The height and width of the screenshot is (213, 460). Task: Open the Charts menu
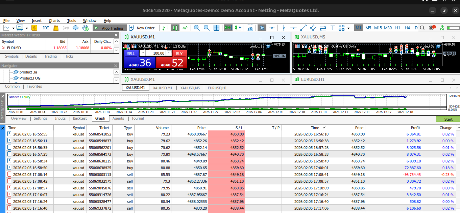(x=54, y=21)
